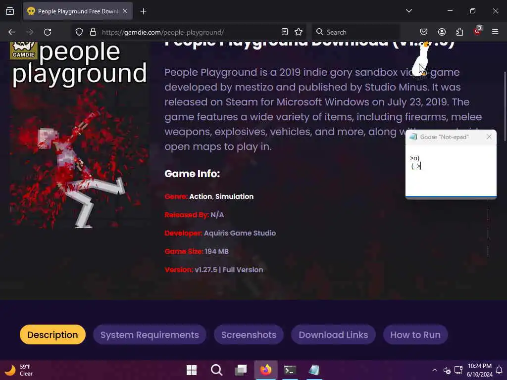The height and width of the screenshot is (380, 507).
Task: Open the Download Links tab
Action: 333,335
